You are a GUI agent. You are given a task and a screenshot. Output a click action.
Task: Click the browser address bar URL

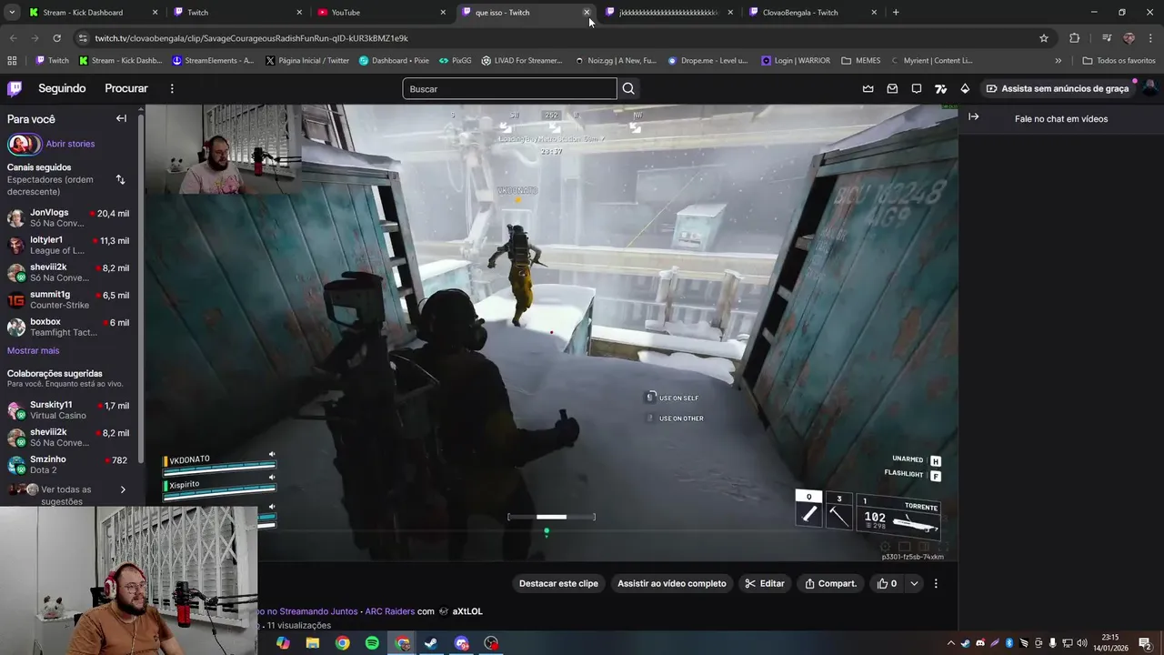pos(251,38)
